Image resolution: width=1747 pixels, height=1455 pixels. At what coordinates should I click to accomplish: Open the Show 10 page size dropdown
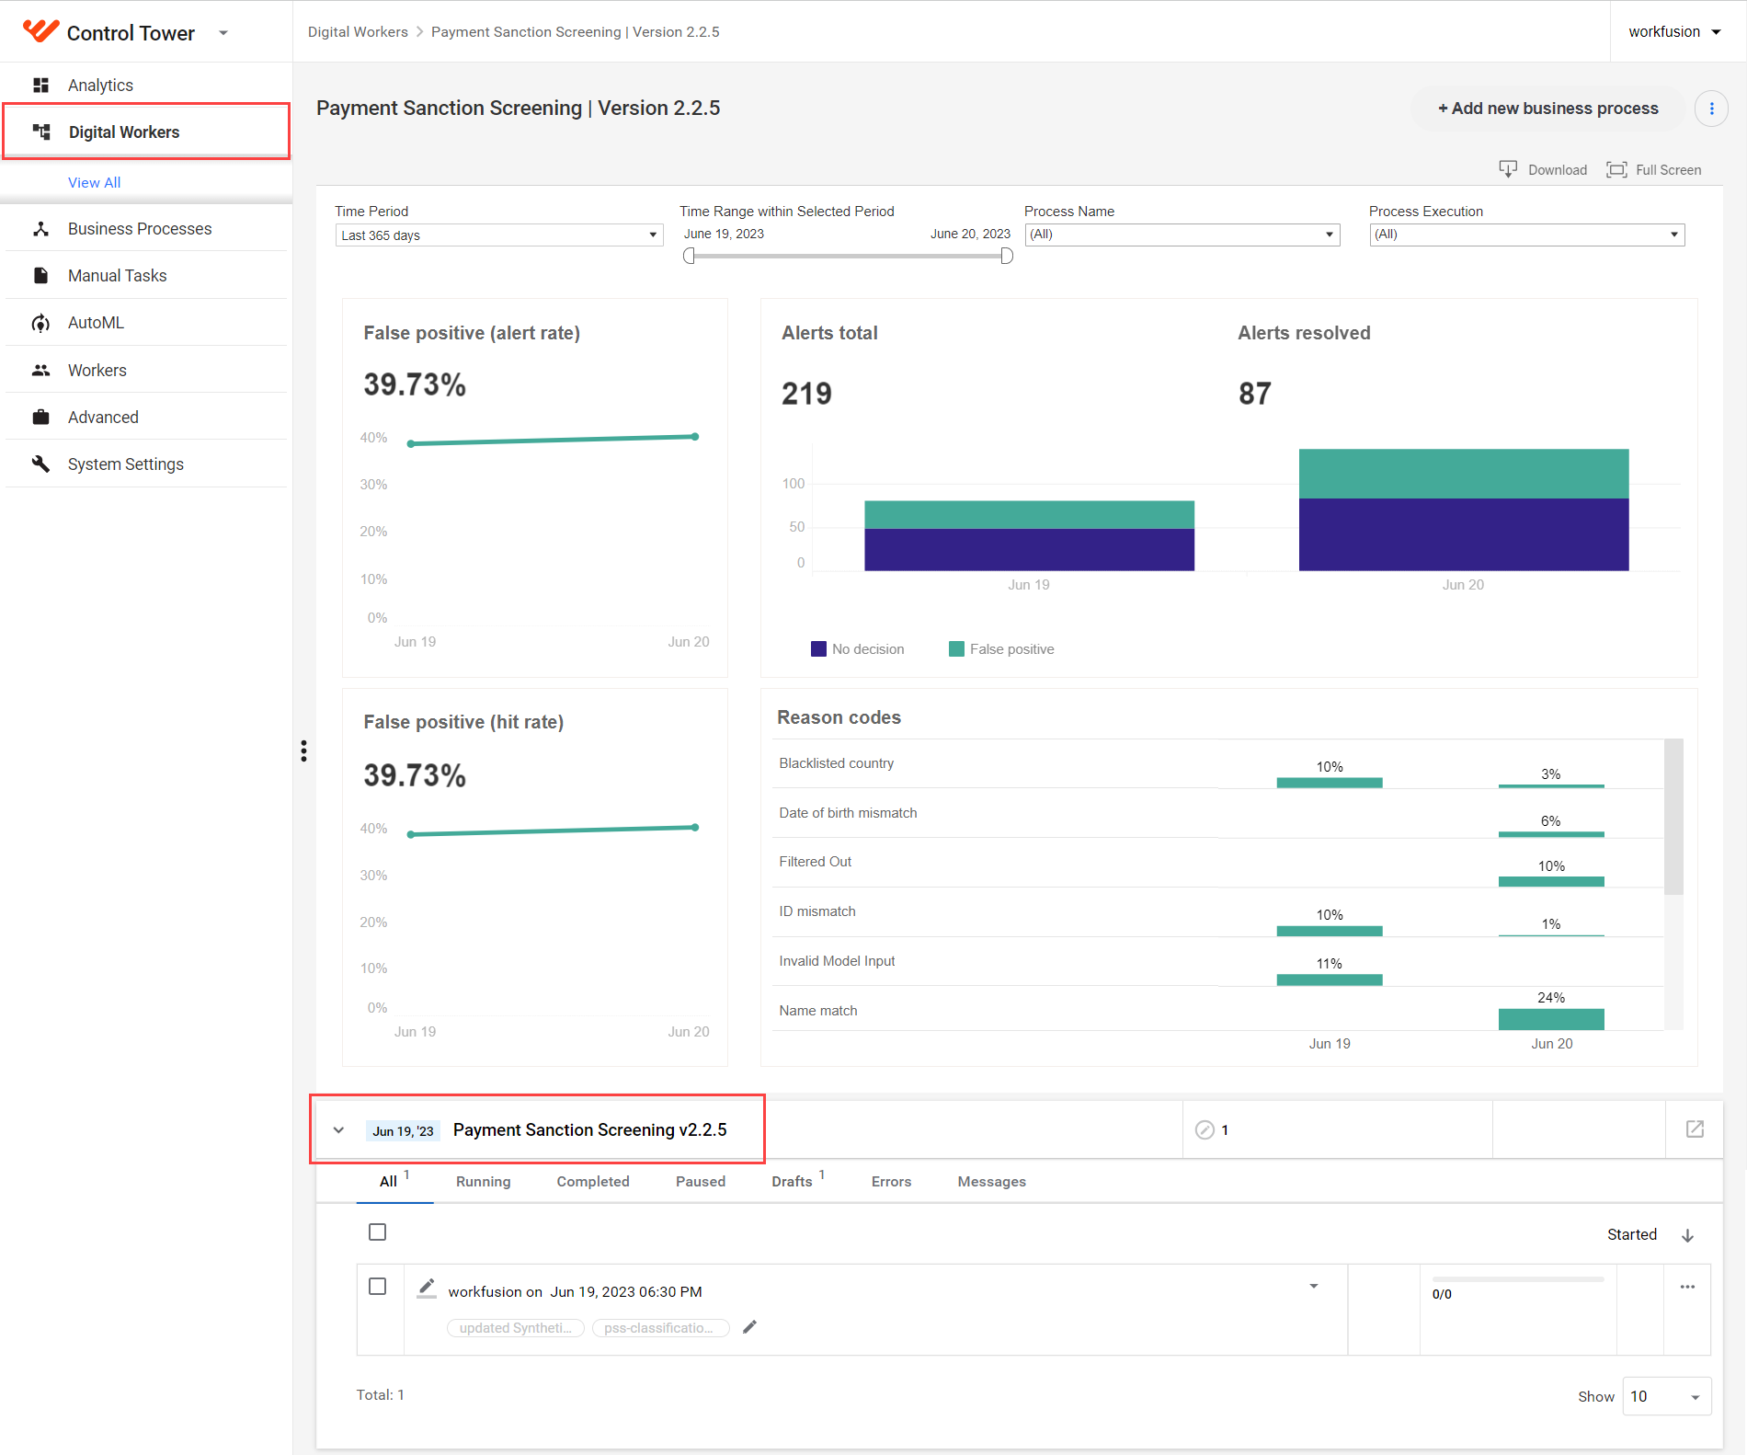coord(1667,1396)
